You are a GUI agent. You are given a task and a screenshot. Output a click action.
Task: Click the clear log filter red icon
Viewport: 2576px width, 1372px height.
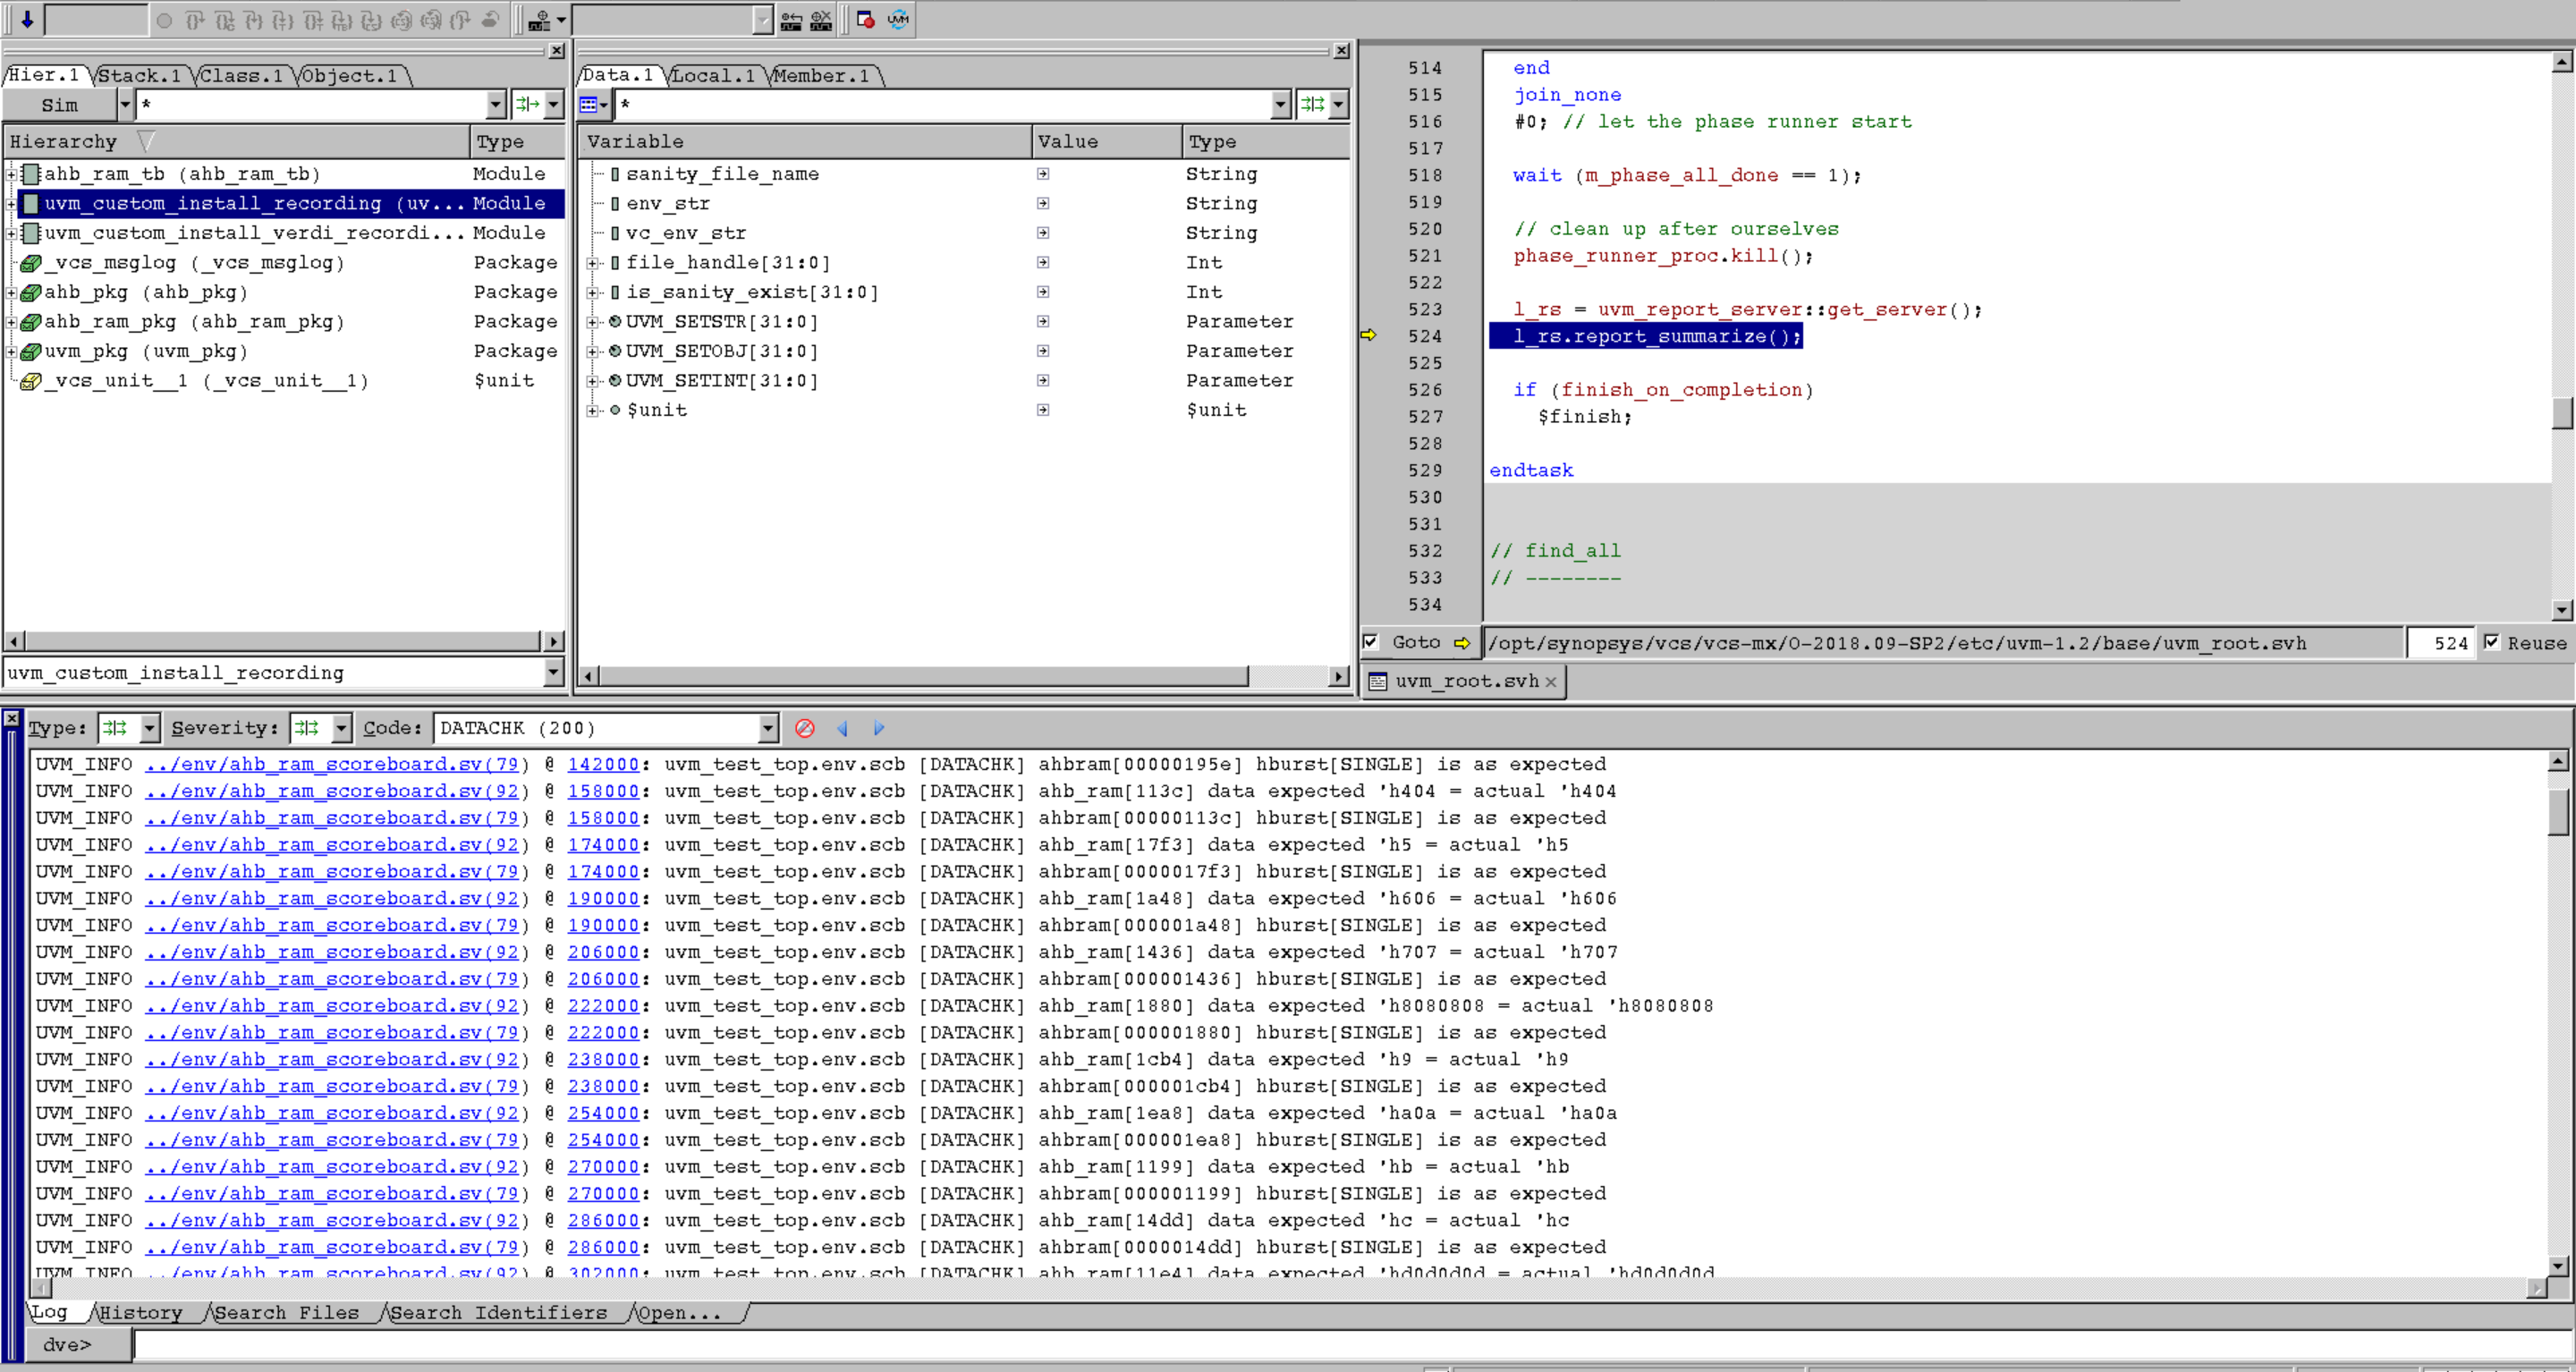(804, 728)
